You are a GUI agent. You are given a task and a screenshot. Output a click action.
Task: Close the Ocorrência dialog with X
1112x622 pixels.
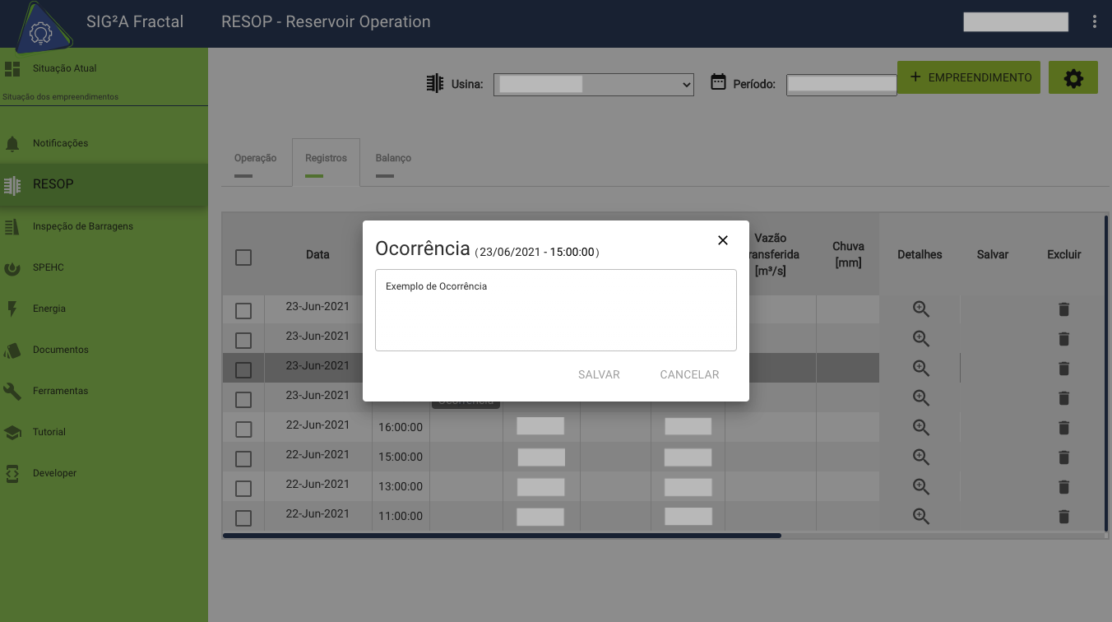[x=723, y=240]
